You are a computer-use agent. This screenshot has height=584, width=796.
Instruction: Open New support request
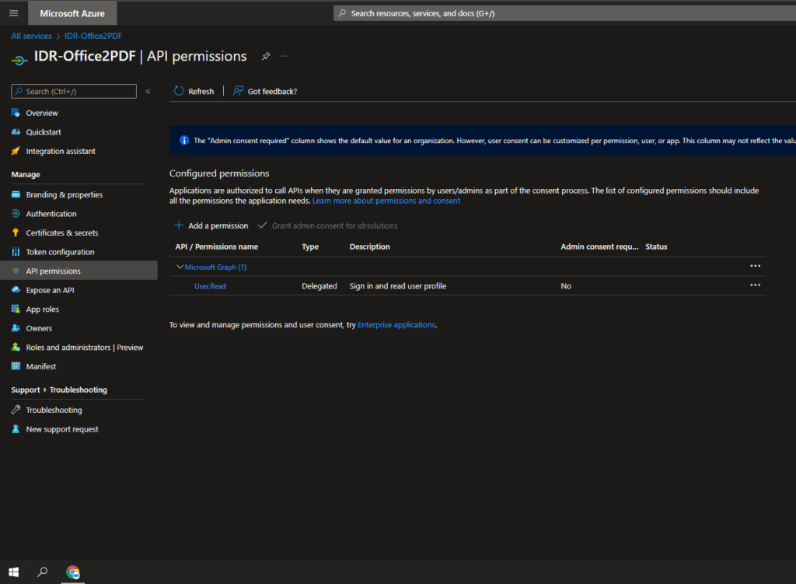click(x=60, y=428)
